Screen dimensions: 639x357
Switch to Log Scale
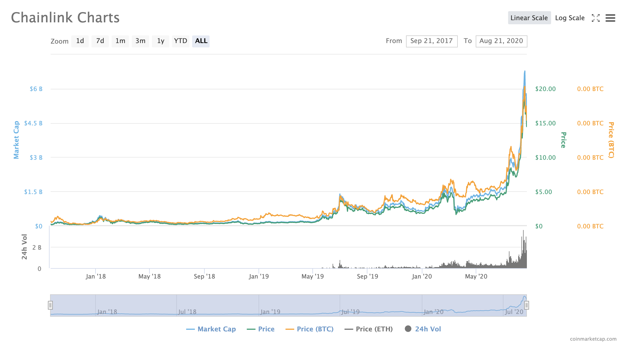pos(570,18)
